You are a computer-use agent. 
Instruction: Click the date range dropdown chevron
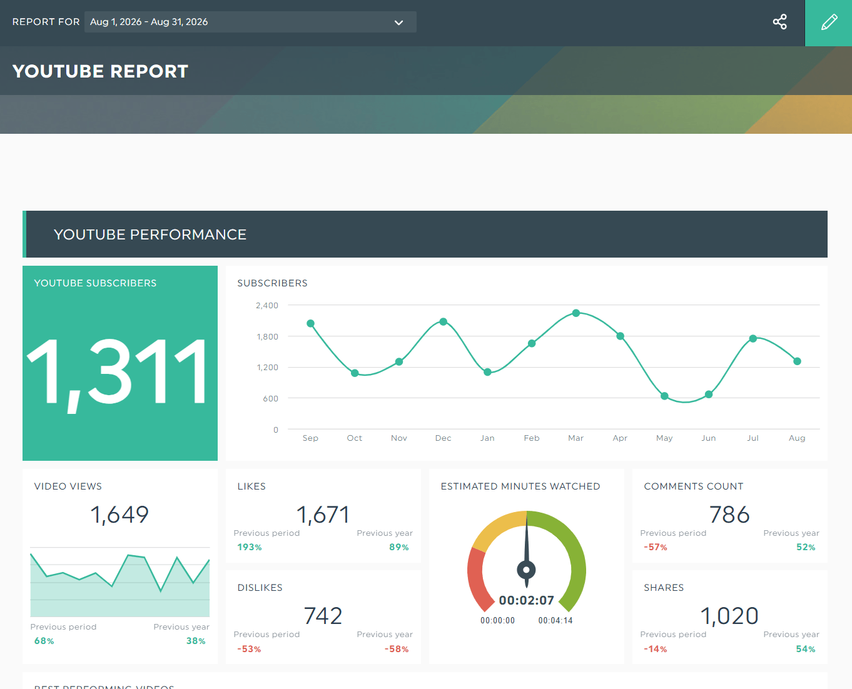398,23
